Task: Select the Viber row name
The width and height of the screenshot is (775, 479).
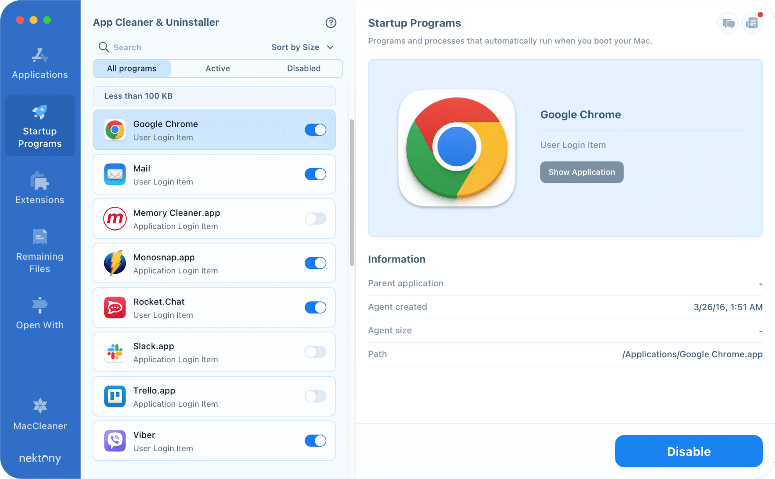Action: (144, 435)
